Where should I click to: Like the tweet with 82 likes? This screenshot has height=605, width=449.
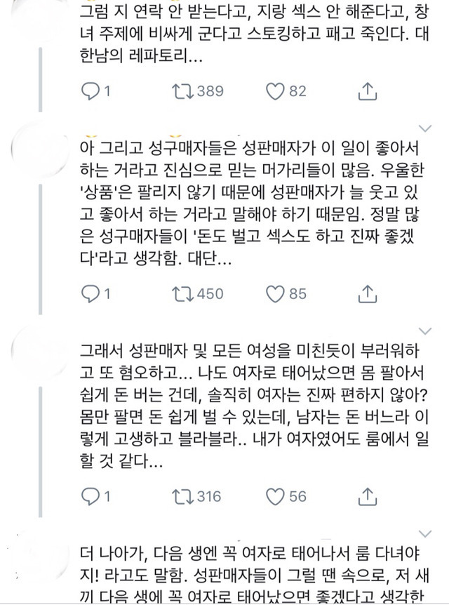click(276, 91)
